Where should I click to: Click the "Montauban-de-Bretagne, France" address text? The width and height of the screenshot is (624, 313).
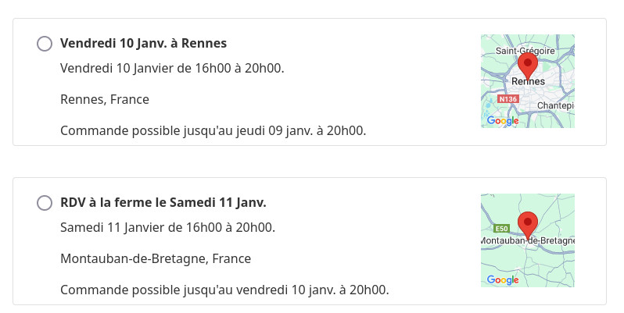[156, 258]
